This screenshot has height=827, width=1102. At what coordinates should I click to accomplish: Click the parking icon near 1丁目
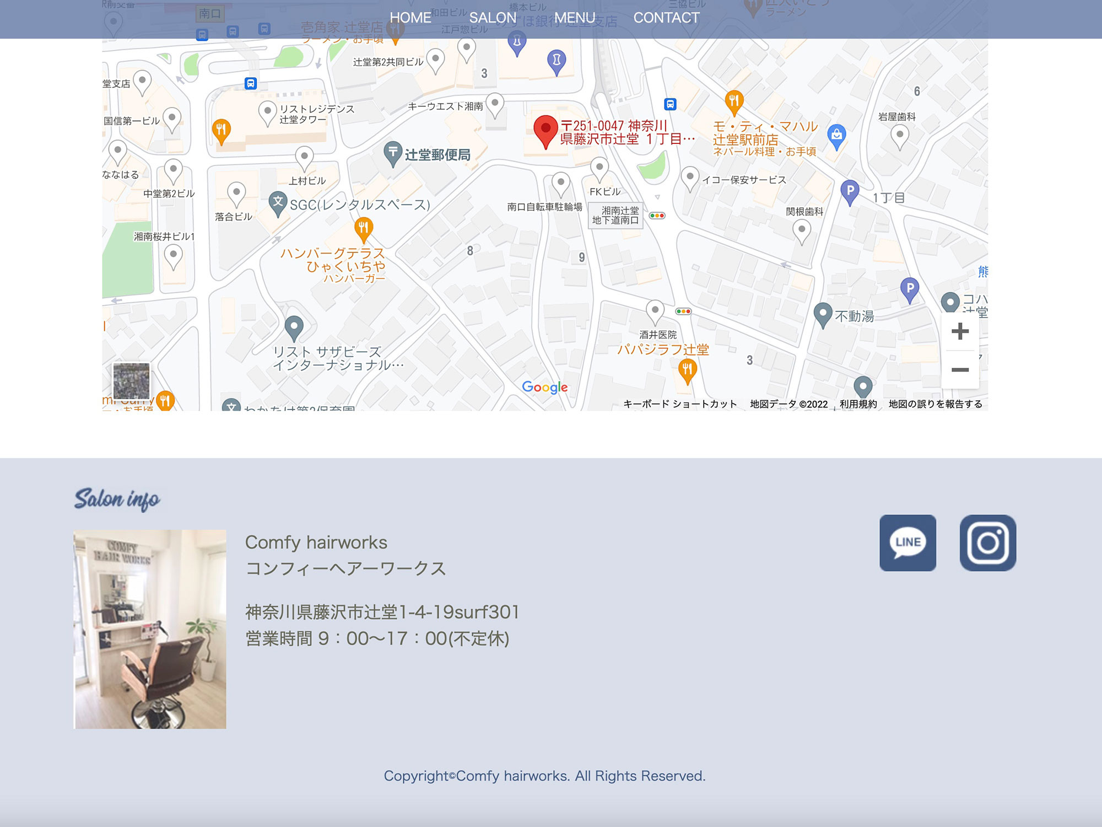click(850, 191)
